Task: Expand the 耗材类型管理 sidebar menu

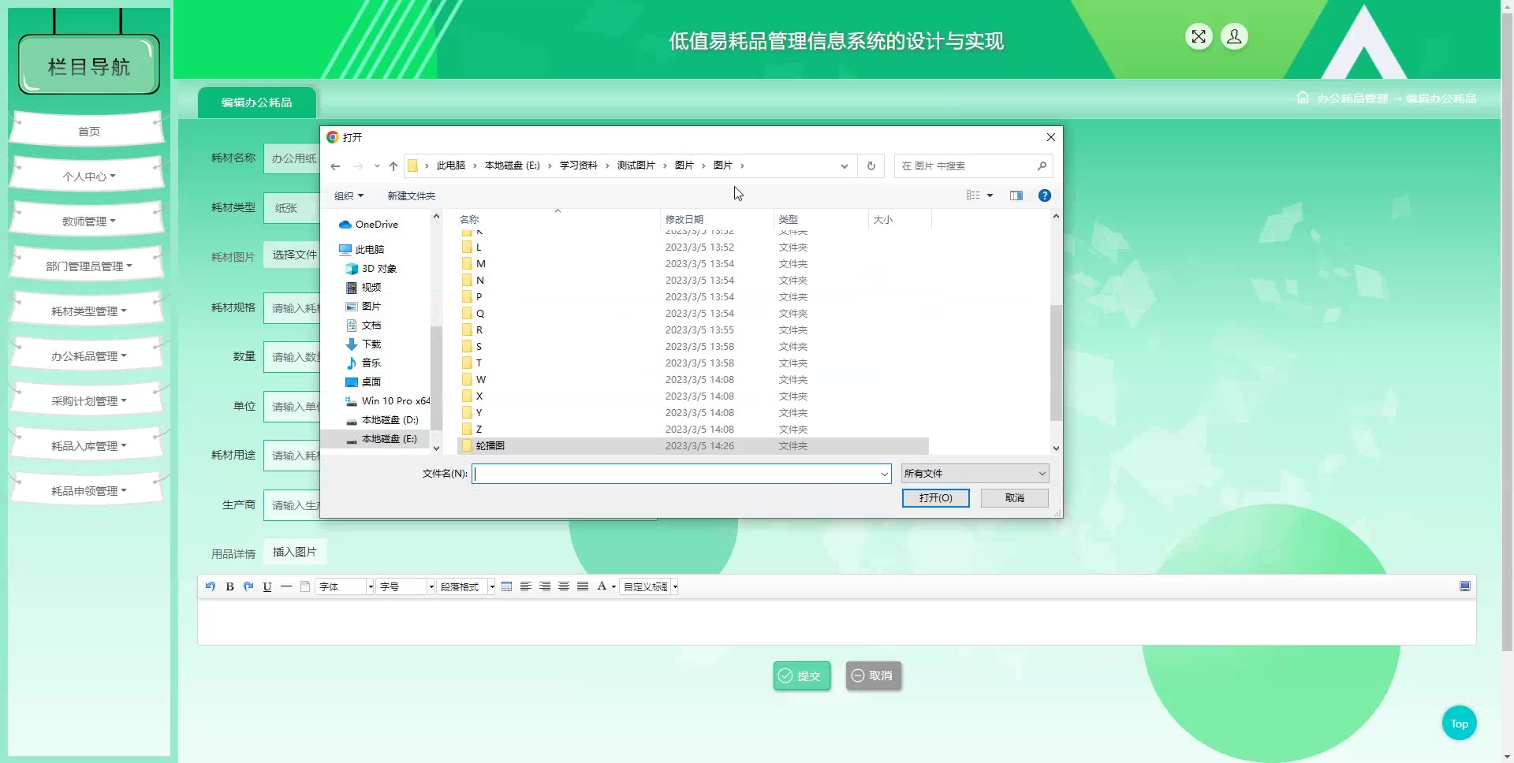Action: pos(88,311)
